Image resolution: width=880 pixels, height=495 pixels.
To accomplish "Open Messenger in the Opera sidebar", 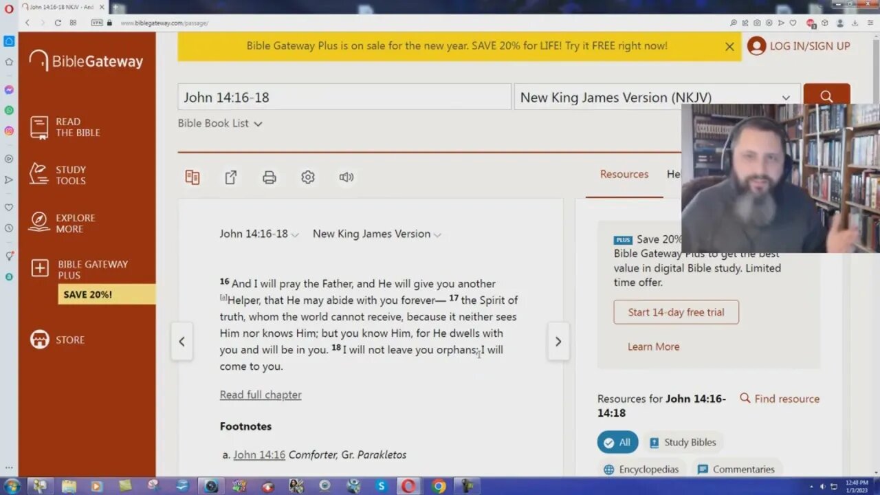I will [9, 89].
